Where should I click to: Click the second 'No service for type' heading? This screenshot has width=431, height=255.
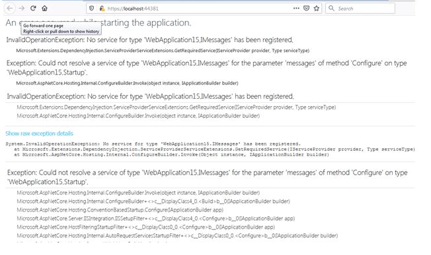click(x=150, y=96)
